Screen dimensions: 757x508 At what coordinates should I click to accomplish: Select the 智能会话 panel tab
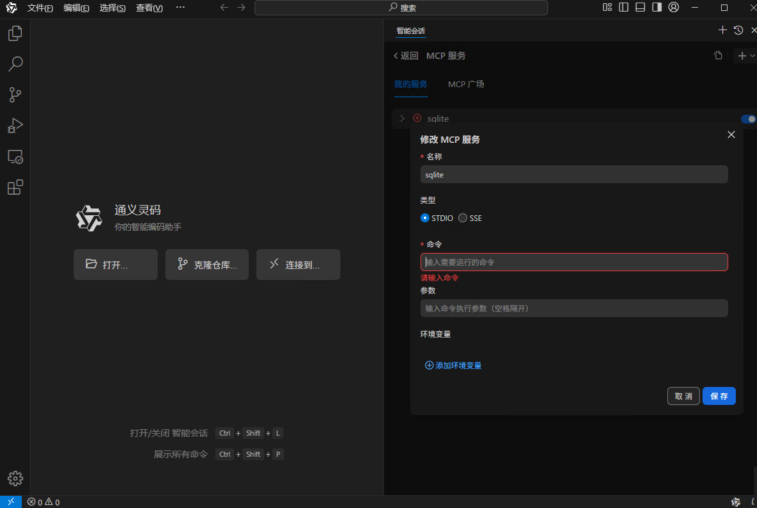click(410, 31)
